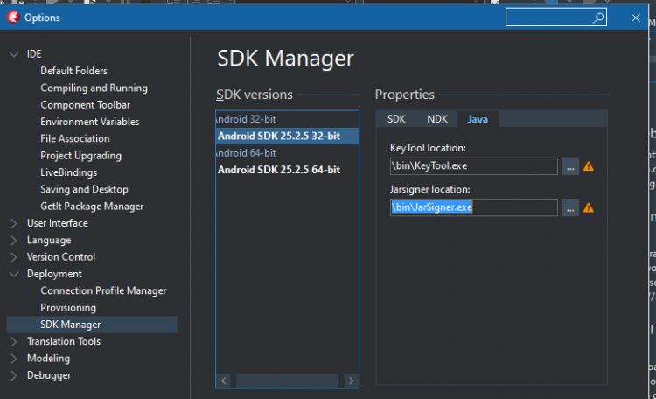Select User Interface in the tree
Screen dimensions: 656x399
click(x=58, y=223)
